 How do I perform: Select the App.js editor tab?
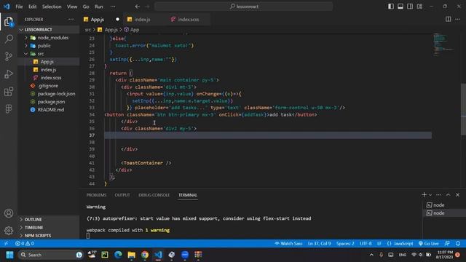pyautogui.click(x=97, y=20)
